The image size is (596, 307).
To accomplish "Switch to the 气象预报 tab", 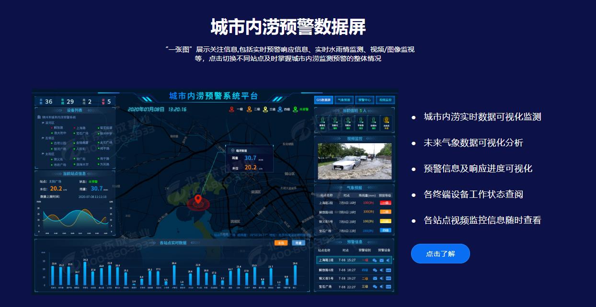I will coord(344,100).
